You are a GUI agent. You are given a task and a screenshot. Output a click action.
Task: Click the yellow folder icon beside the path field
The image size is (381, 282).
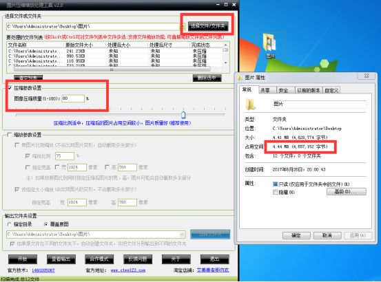pos(183,27)
